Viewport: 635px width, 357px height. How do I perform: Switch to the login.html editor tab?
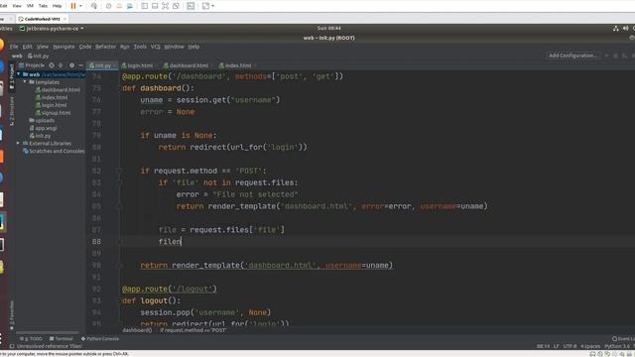138,65
